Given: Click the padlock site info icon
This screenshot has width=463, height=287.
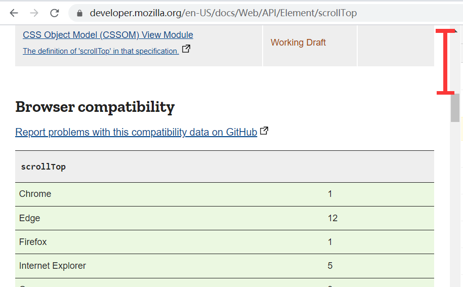Looking at the screenshot, I should click(x=79, y=13).
